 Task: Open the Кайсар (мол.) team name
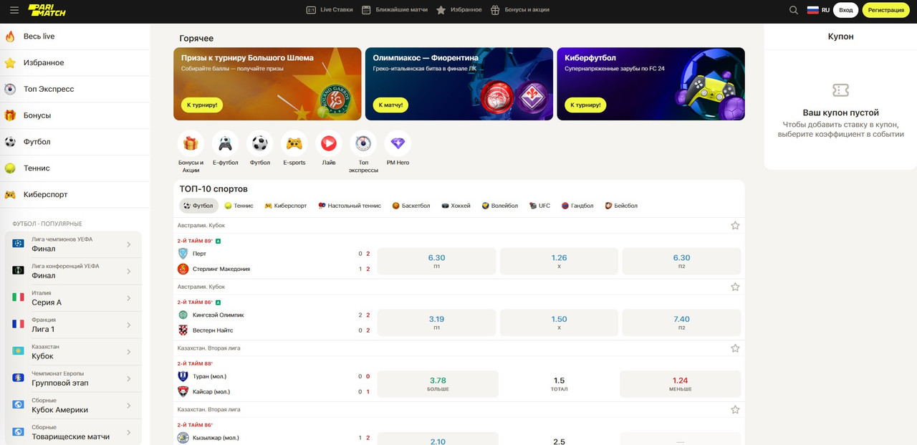pyautogui.click(x=211, y=391)
